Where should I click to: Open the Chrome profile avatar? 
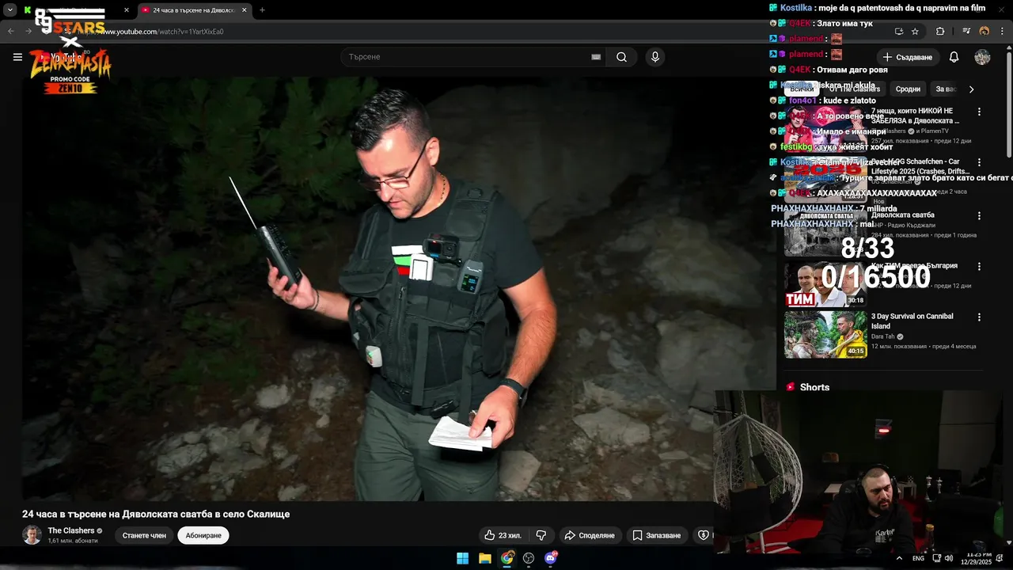[985, 32]
